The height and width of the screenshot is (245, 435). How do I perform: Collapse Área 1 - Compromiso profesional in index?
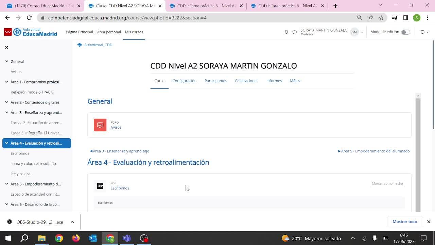(x=6, y=82)
